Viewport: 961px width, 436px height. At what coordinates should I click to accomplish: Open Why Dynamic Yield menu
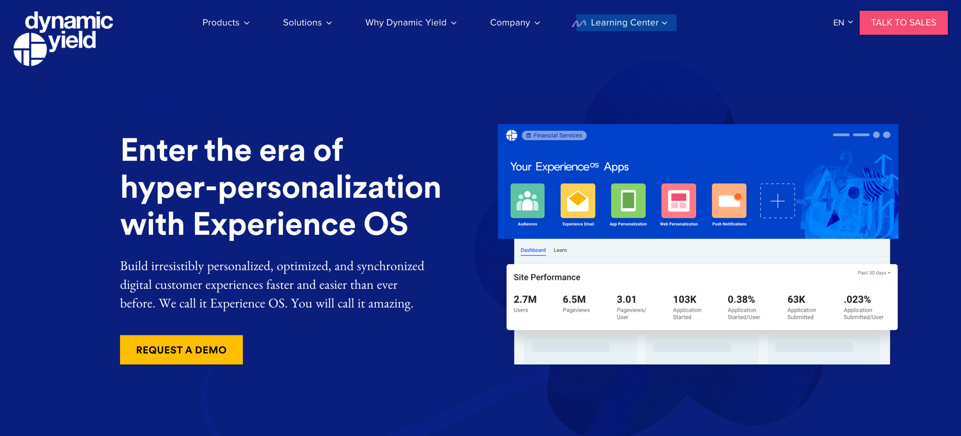[x=410, y=23]
